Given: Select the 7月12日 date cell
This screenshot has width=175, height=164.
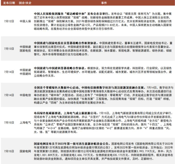Looking at the screenshot, I should 9,21.
